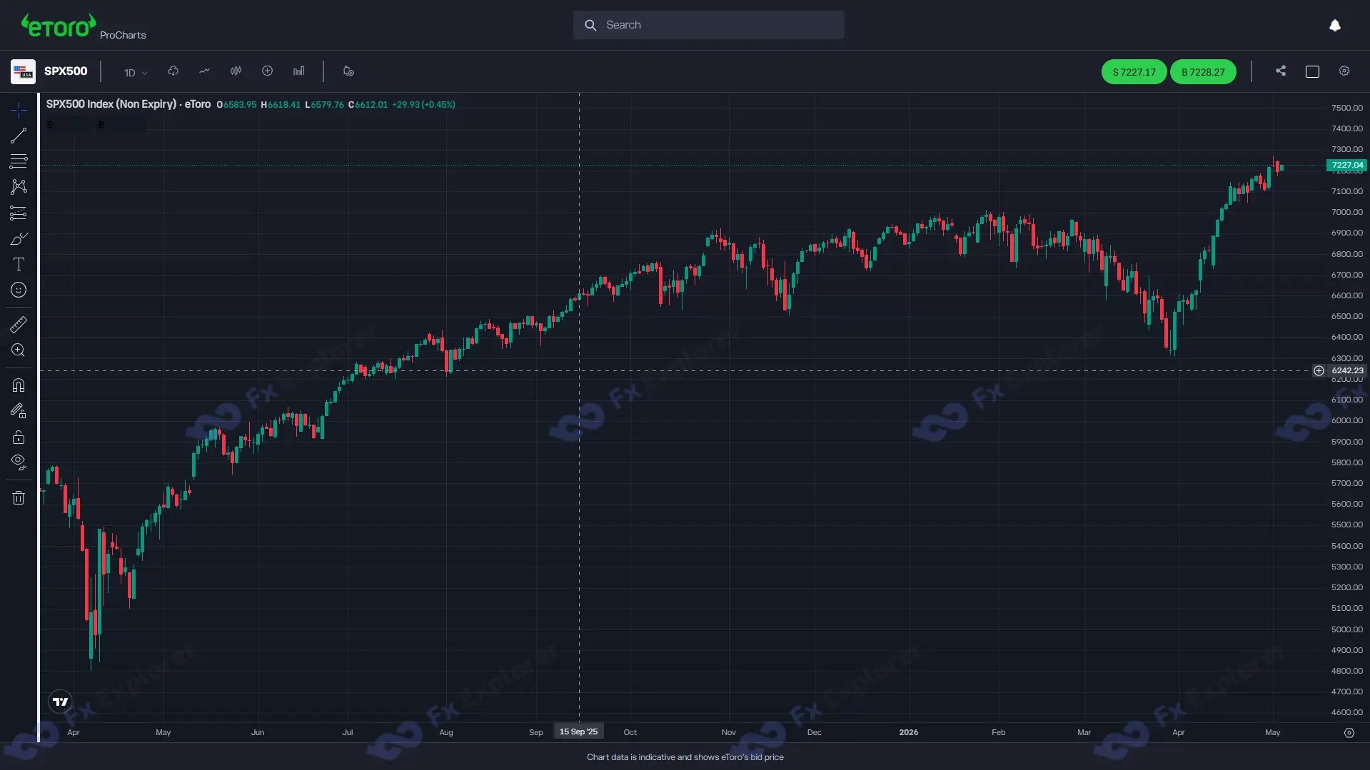The width and height of the screenshot is (1370, 770).
Task: Click the current price label 7227.04
Action: point(1346,166)
